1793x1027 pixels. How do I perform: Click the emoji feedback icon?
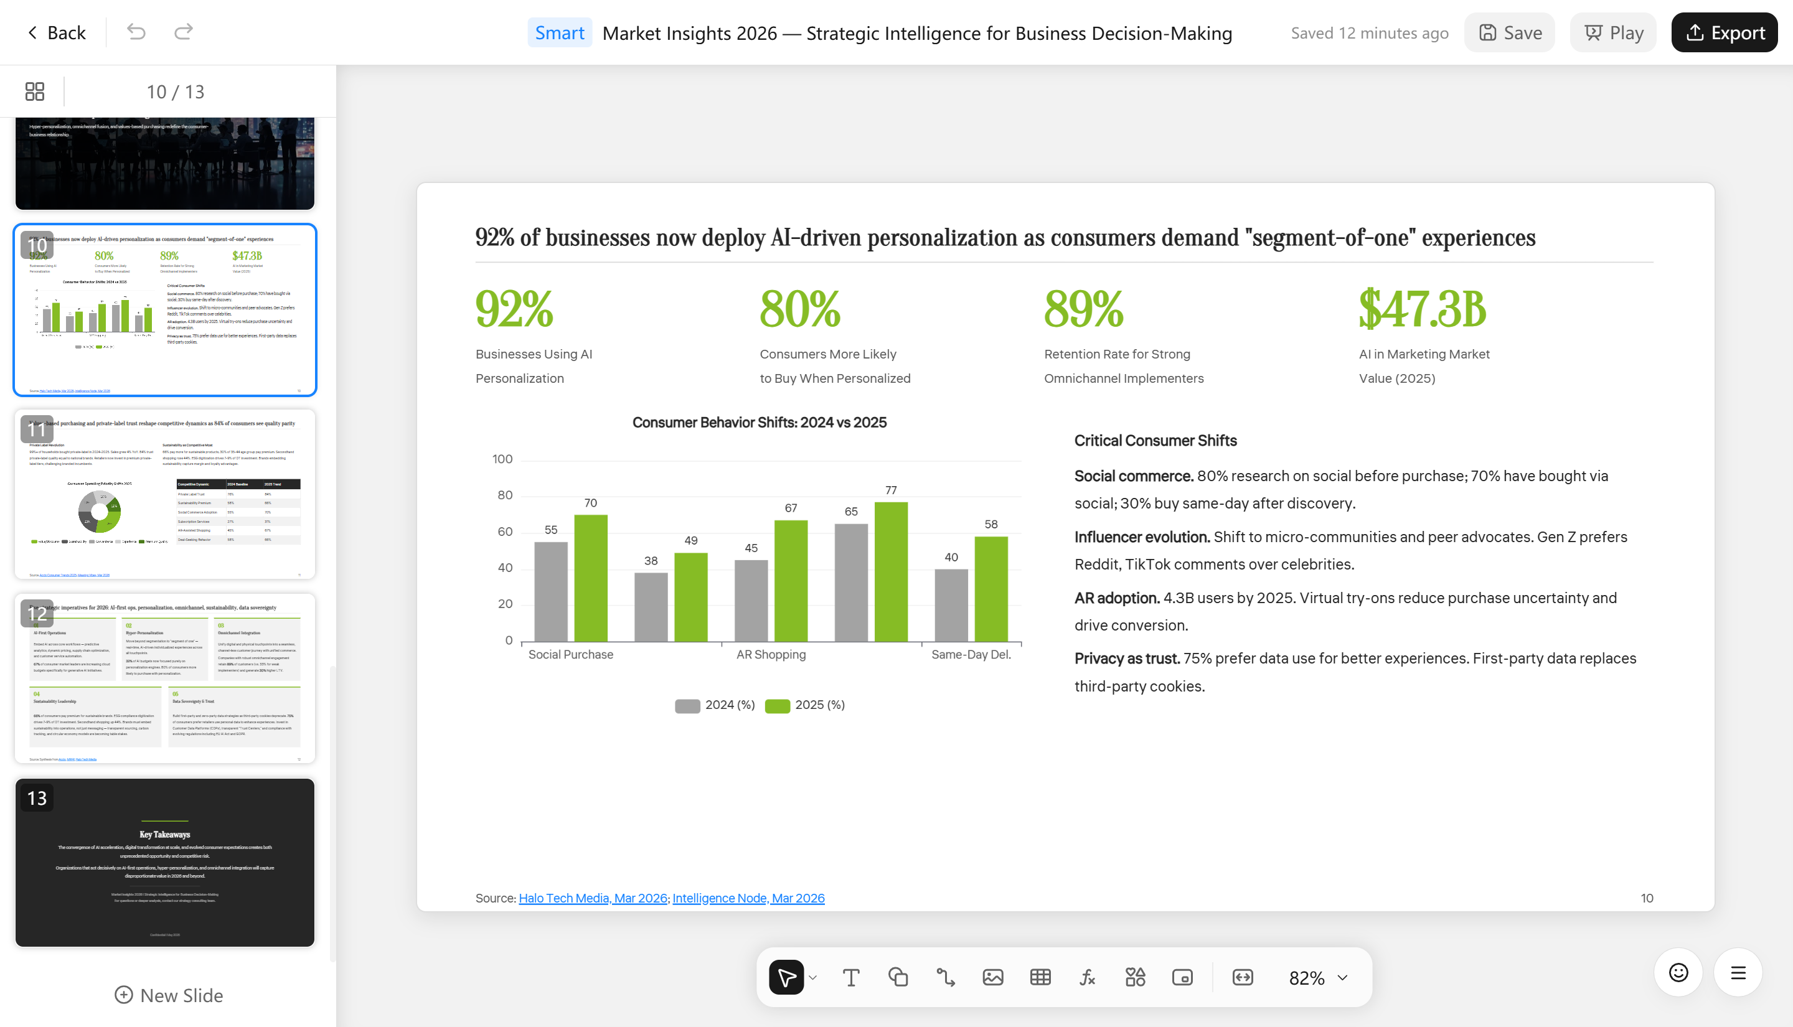(x=1678, y=973)
